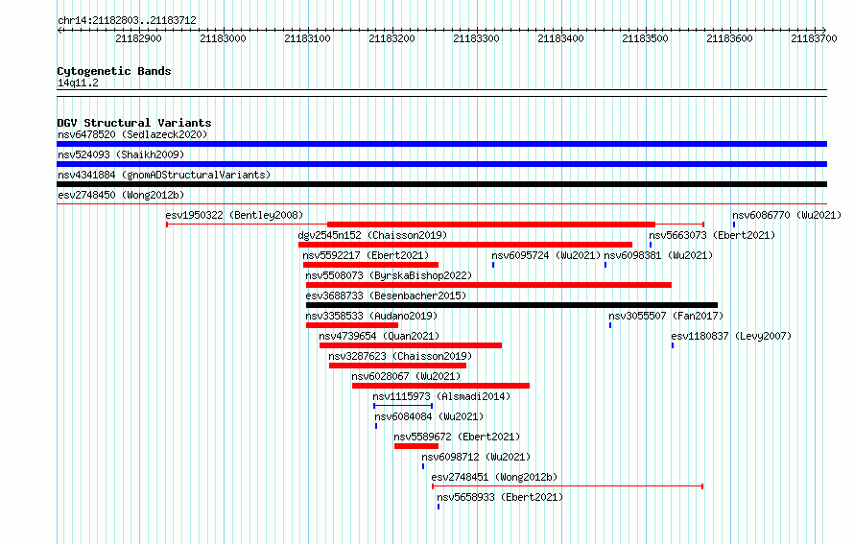The image size is (854, 544).
Task: Open nsv5589672 (Ebert2021) label
Action: tap(457, 437)
